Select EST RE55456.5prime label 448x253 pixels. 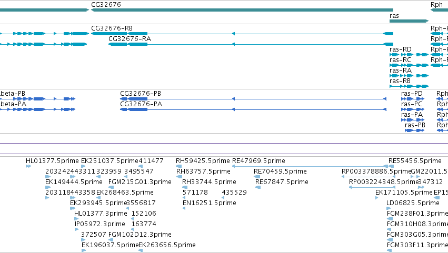click(x=415, y=161)
